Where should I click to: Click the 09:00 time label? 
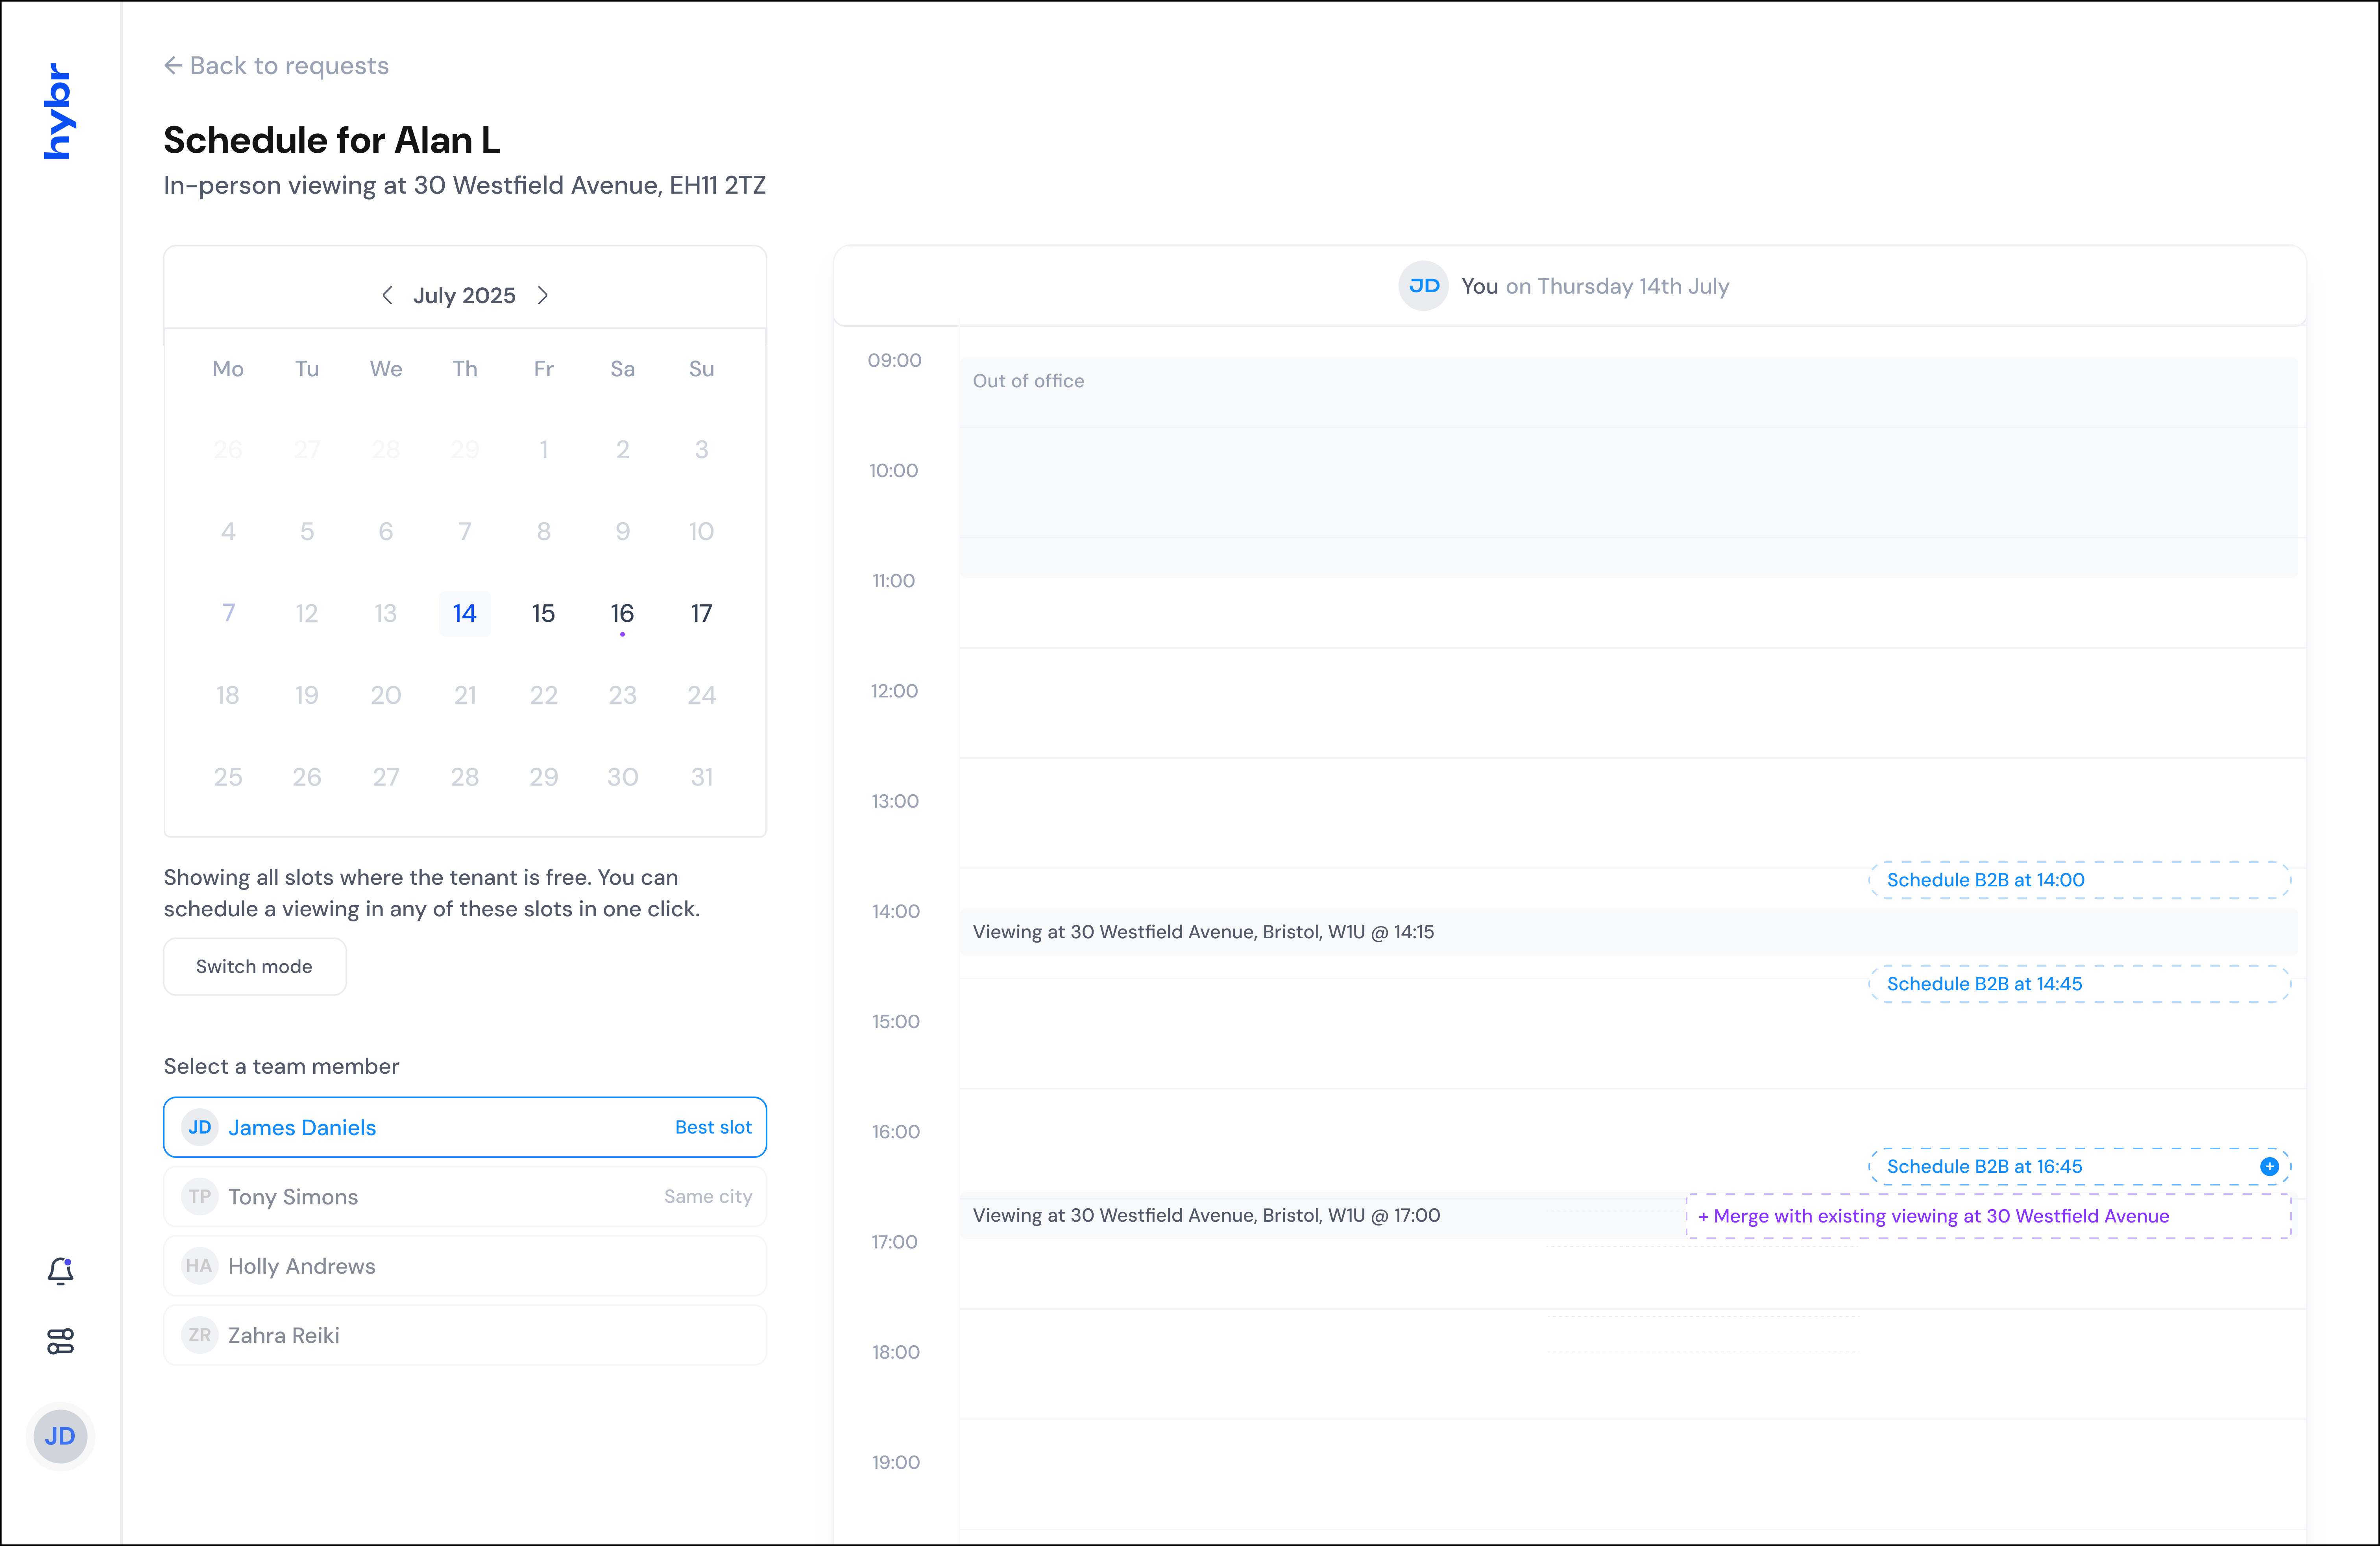894,360
